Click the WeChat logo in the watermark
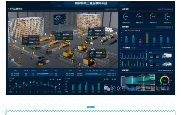The image size is (181, 115). 107,88
